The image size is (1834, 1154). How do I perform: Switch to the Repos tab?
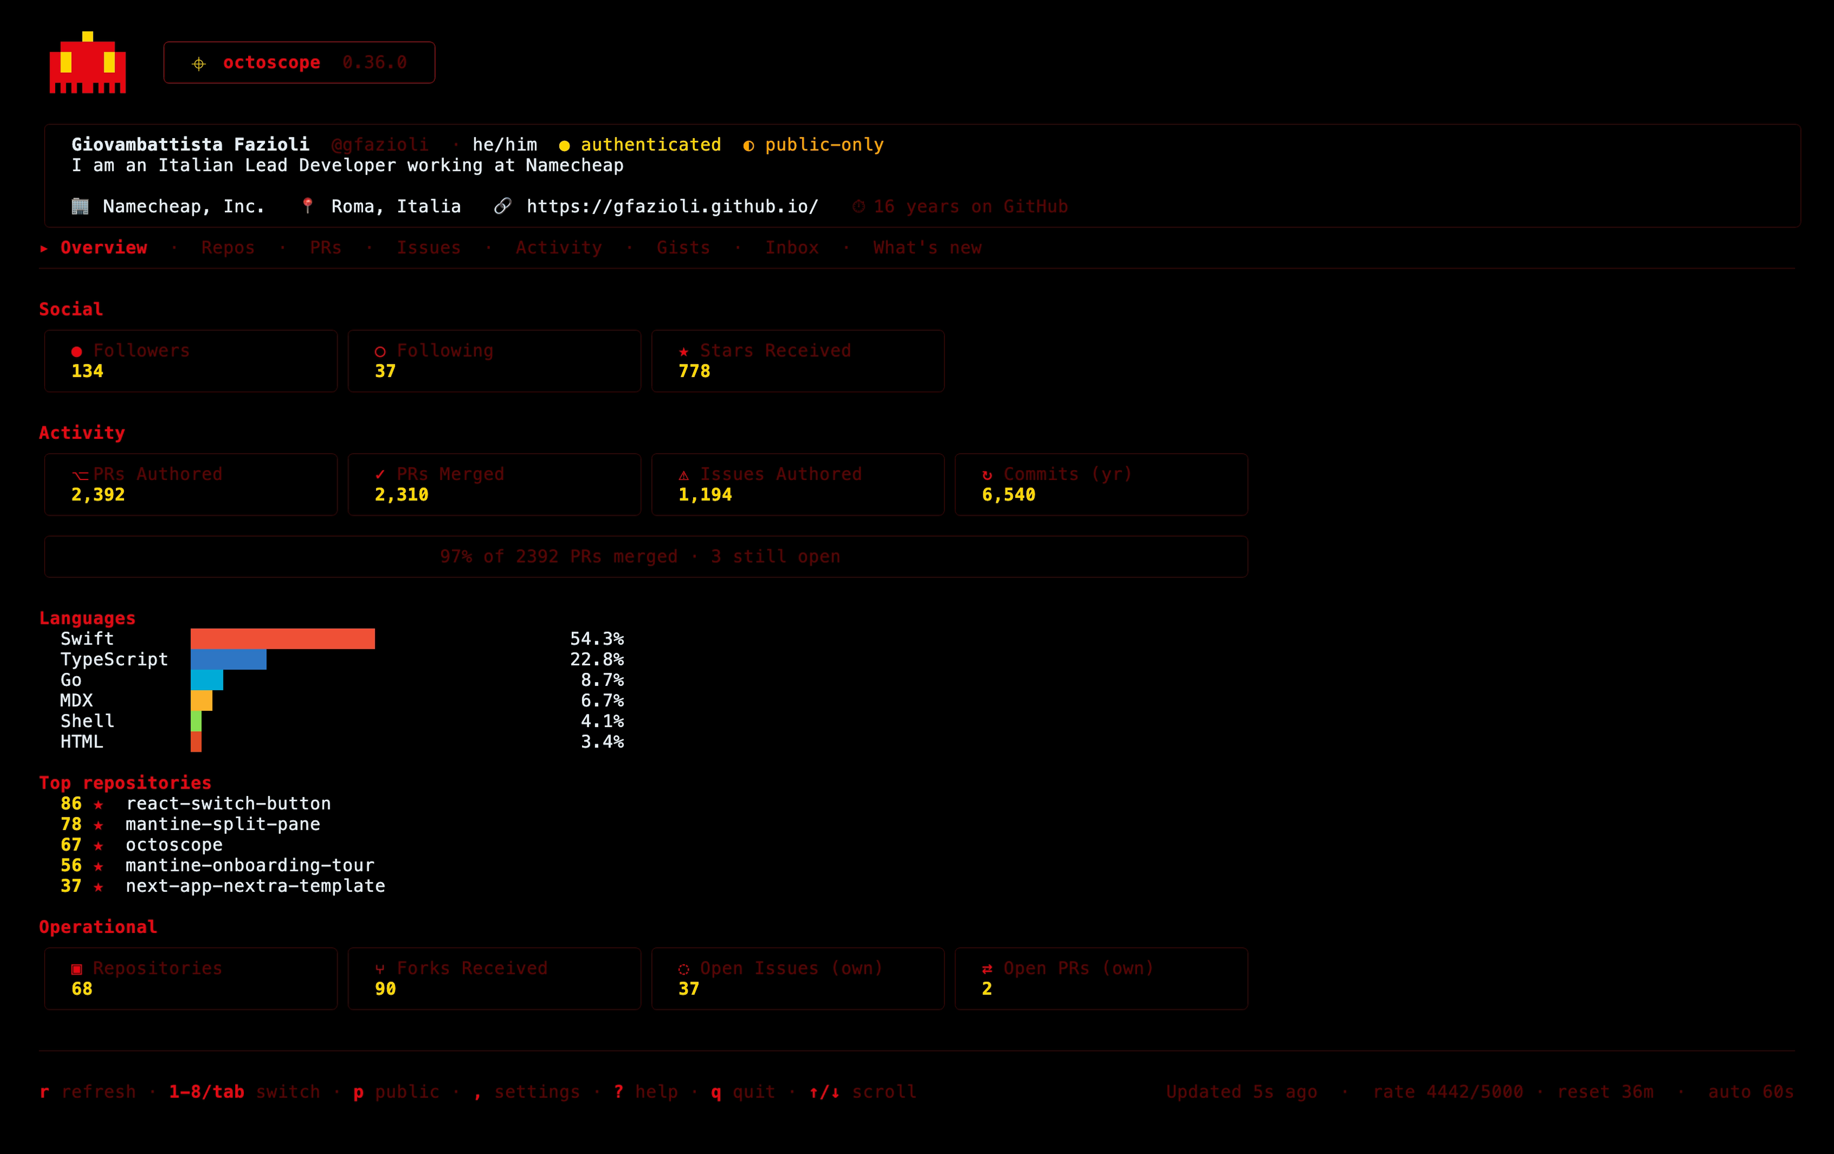tap(228, 248)
